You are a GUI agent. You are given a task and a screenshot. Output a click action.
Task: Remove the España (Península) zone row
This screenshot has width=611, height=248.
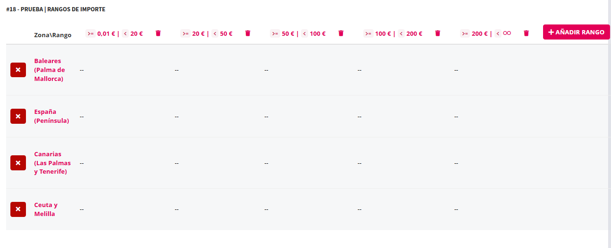(x=18, y=116)
